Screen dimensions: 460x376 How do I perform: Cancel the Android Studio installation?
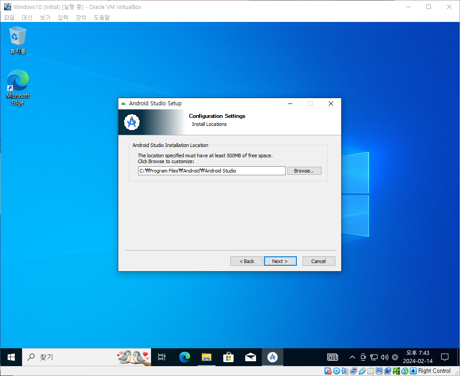pyautogui.click(x=319, y=261)
